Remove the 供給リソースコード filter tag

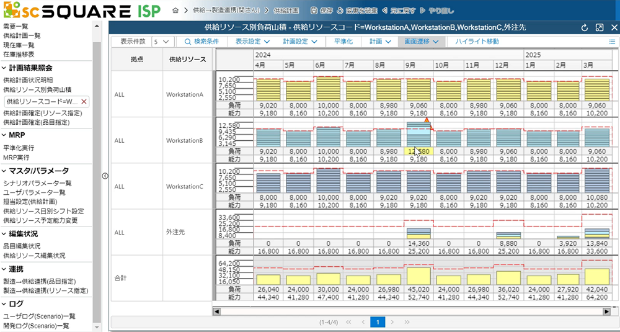click(x=84, y=101)
